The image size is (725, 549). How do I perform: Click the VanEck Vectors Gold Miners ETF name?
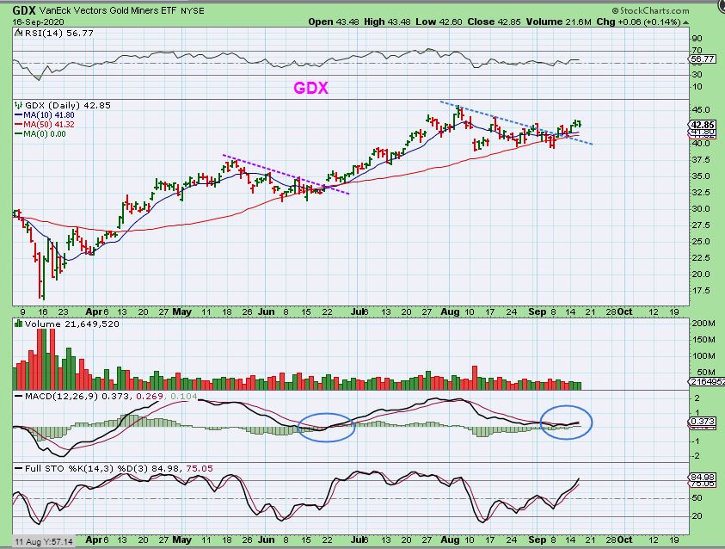pyautogui.click(x=108, y=10)
